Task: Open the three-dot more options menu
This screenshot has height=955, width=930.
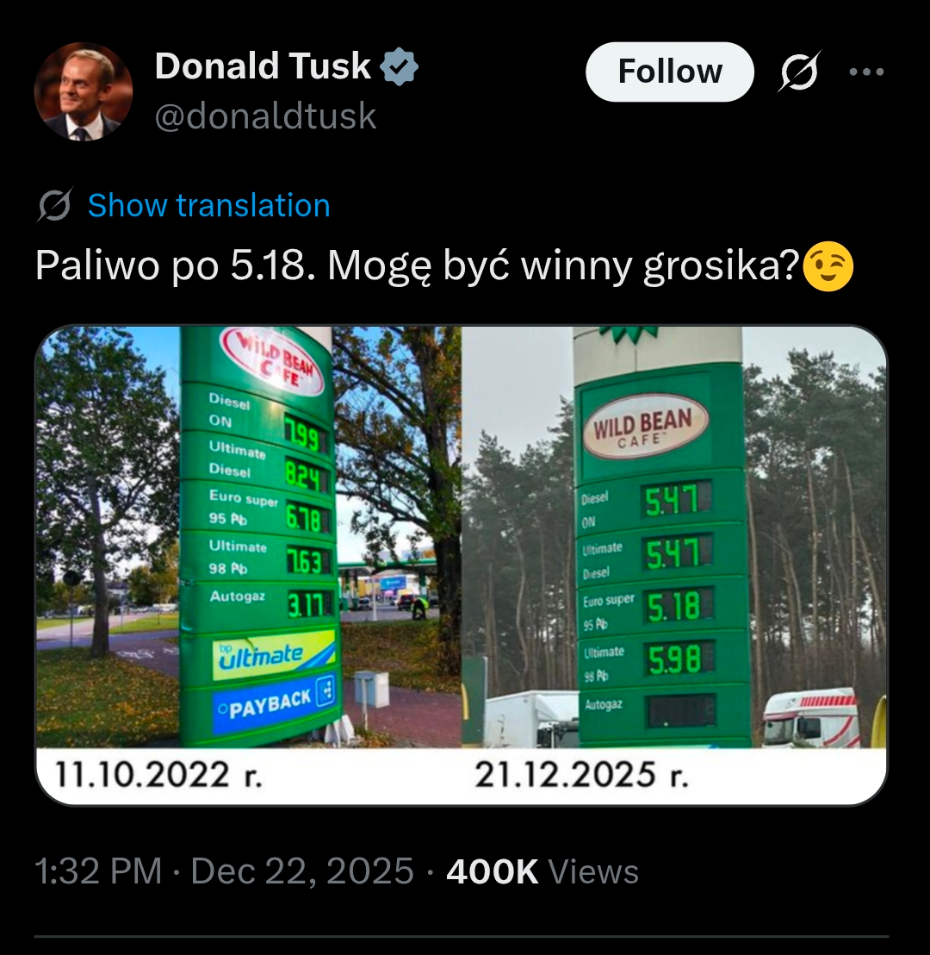Action: click(x=866, y=72)
